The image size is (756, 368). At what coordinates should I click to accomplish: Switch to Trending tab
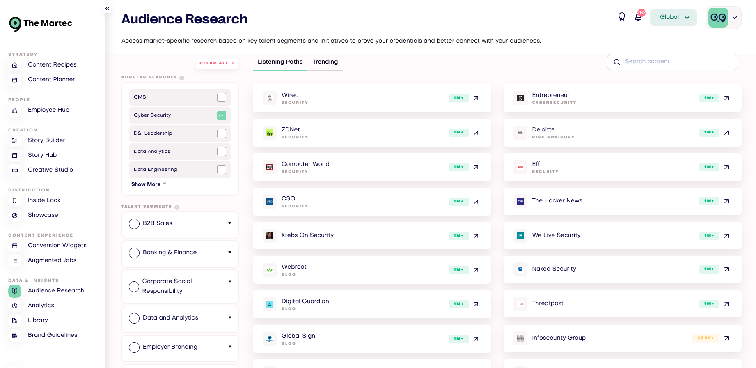[325, 62]
